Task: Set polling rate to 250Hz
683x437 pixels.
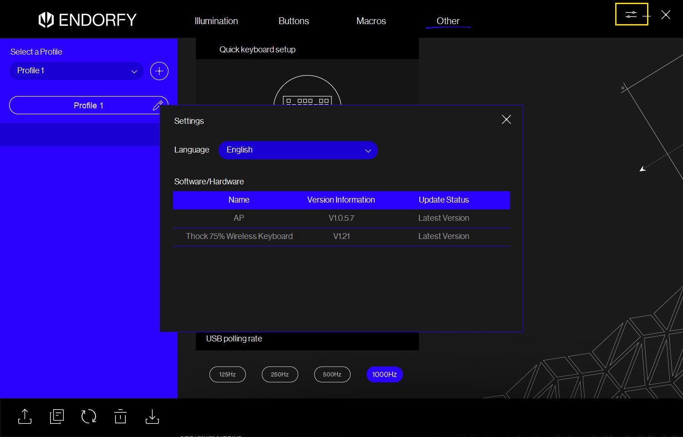Action: [x=280, y=374]
